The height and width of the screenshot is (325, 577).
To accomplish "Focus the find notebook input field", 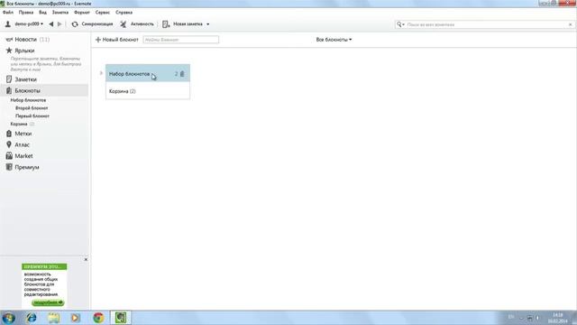I will [x=180, y=40].
